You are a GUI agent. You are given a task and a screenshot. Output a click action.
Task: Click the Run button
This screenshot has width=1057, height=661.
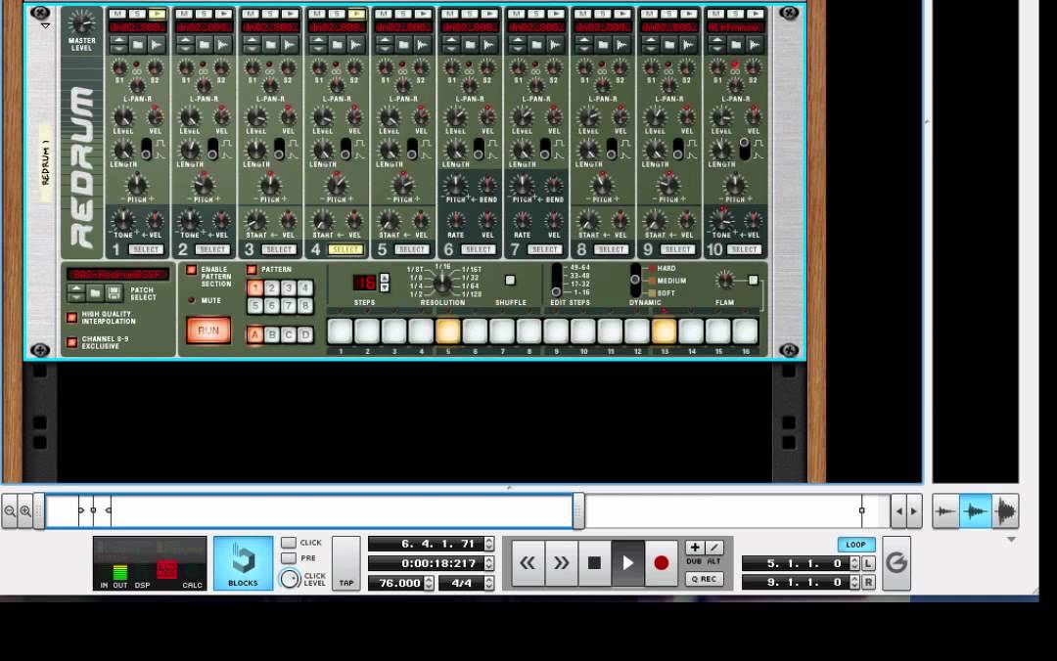(x=208, y=330)
